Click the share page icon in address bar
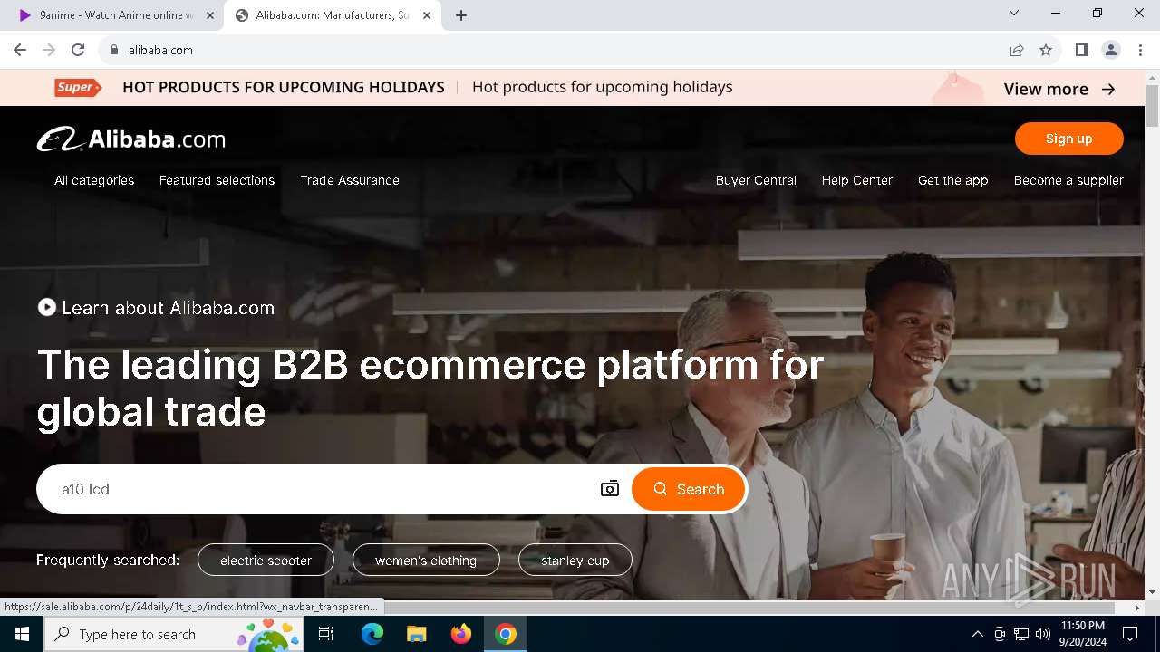The width and height of the screenshot is (1160, 652). (x=1017, y=50)
